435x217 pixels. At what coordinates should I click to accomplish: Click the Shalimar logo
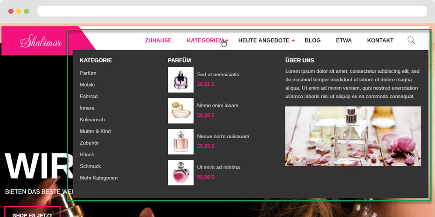[x=41, y=41]
